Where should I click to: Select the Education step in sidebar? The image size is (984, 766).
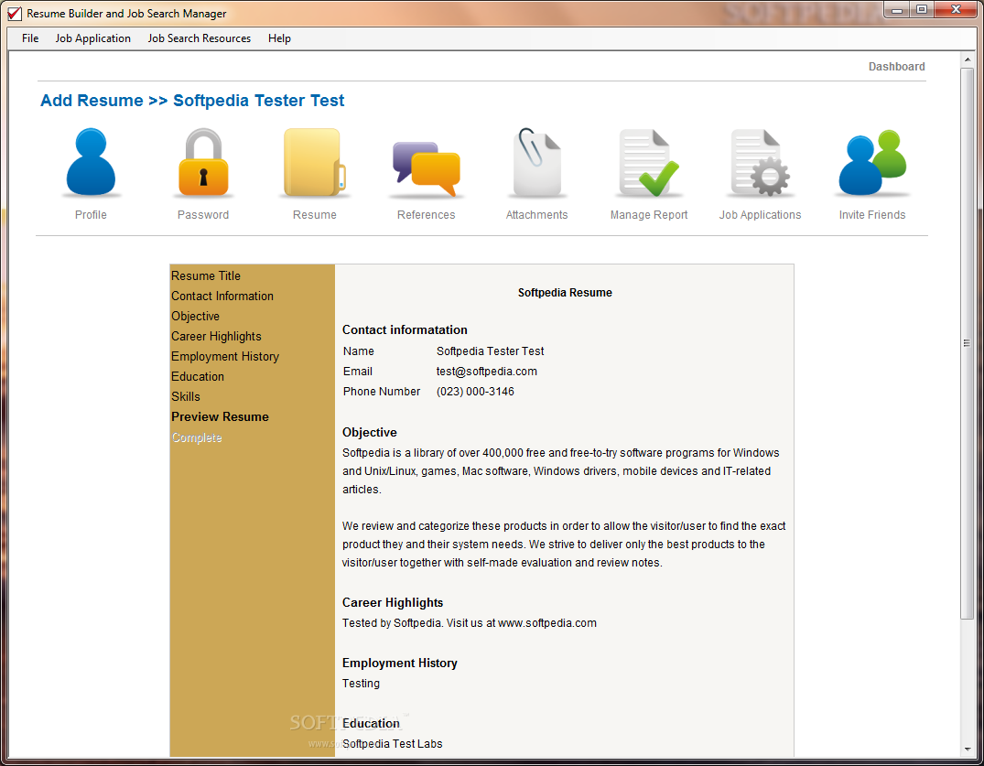click(x=198, y=376)
